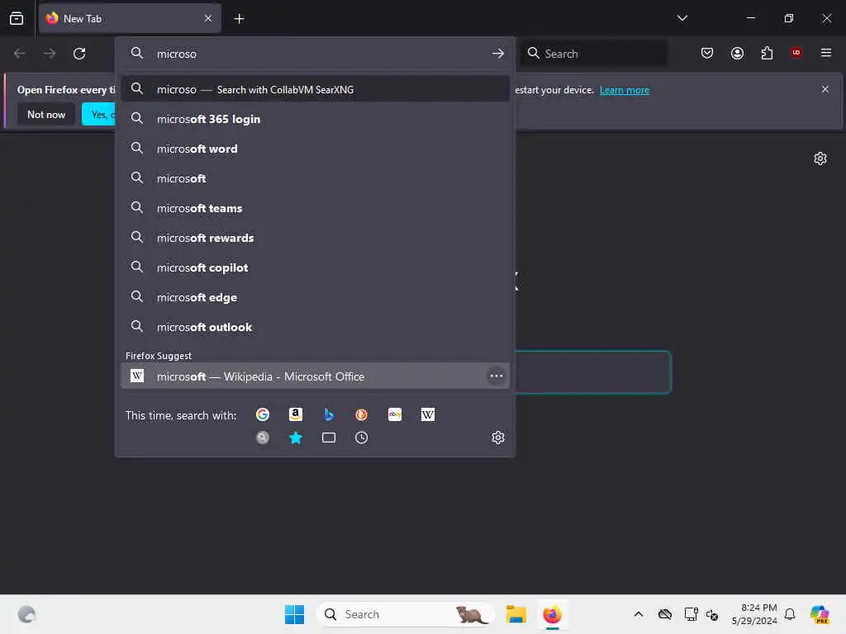Screen dimensions: 846x634
Task: Search this time with Google
Action: coord(263,414)
